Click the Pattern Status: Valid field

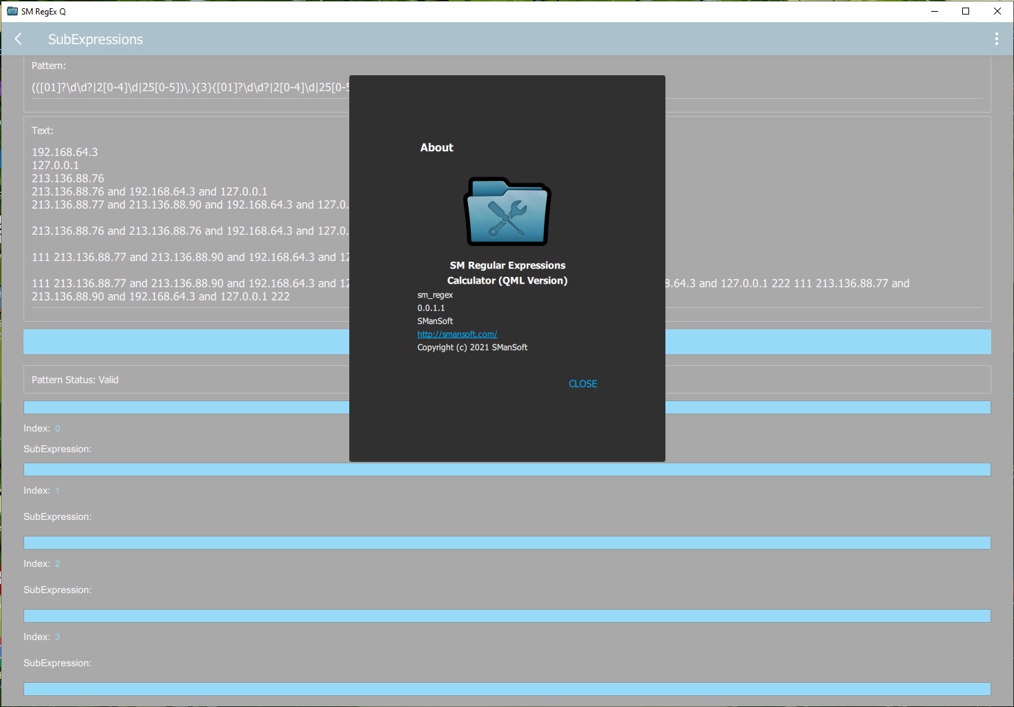(507, 380)
